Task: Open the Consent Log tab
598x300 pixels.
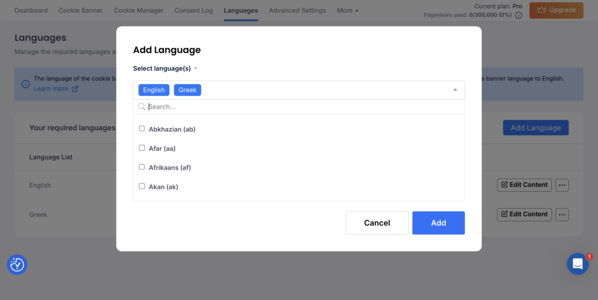Action: tap(193, 10)
